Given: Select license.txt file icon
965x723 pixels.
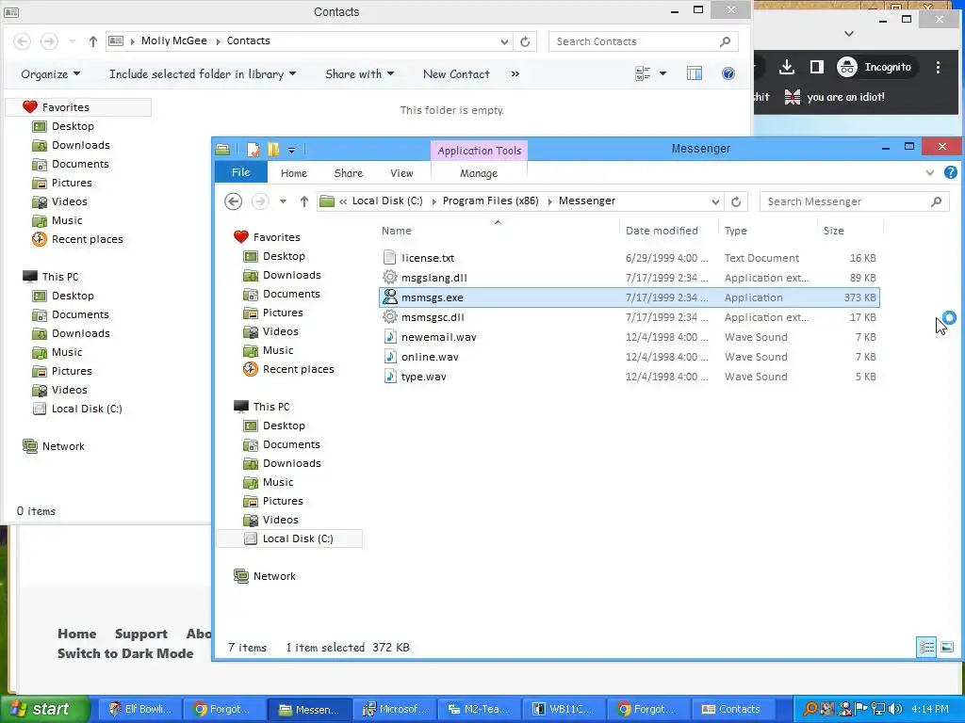Looking at the screenshot, I should click(x=389, y=258).
